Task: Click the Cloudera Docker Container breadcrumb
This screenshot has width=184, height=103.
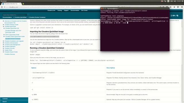Action: coord(37,17)
